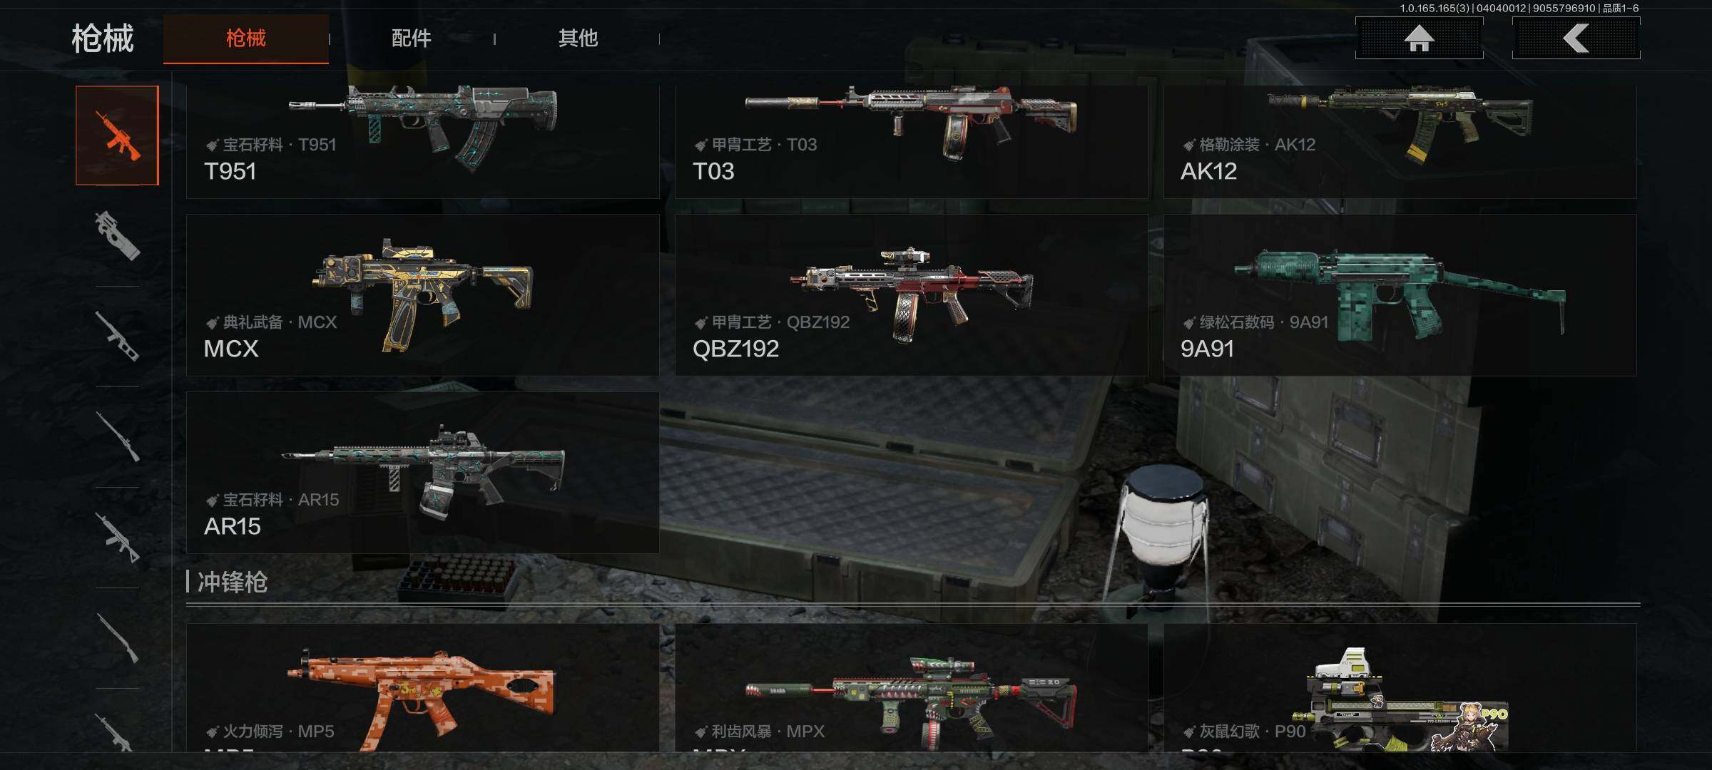Choose the long rifle category icon in sidebar
Image resolution: width=1712 pixels, height=770 pixels.
(x=117, y=436)
